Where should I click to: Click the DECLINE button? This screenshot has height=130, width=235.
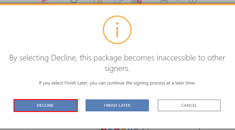pyautogui.click(x=46, y=105)
